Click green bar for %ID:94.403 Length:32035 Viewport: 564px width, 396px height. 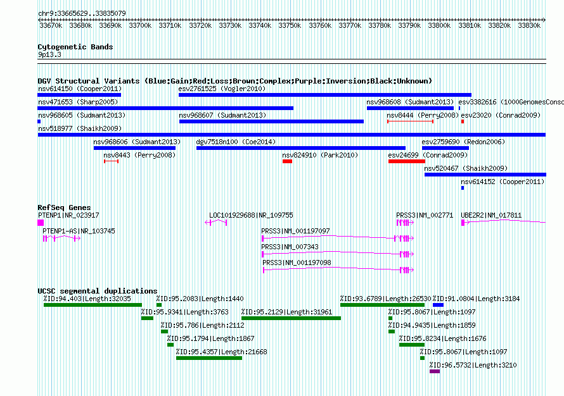tap(93, 305)
